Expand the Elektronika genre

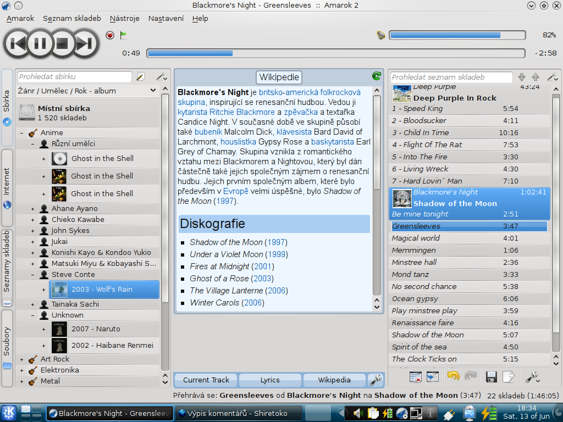click(21, 370)
